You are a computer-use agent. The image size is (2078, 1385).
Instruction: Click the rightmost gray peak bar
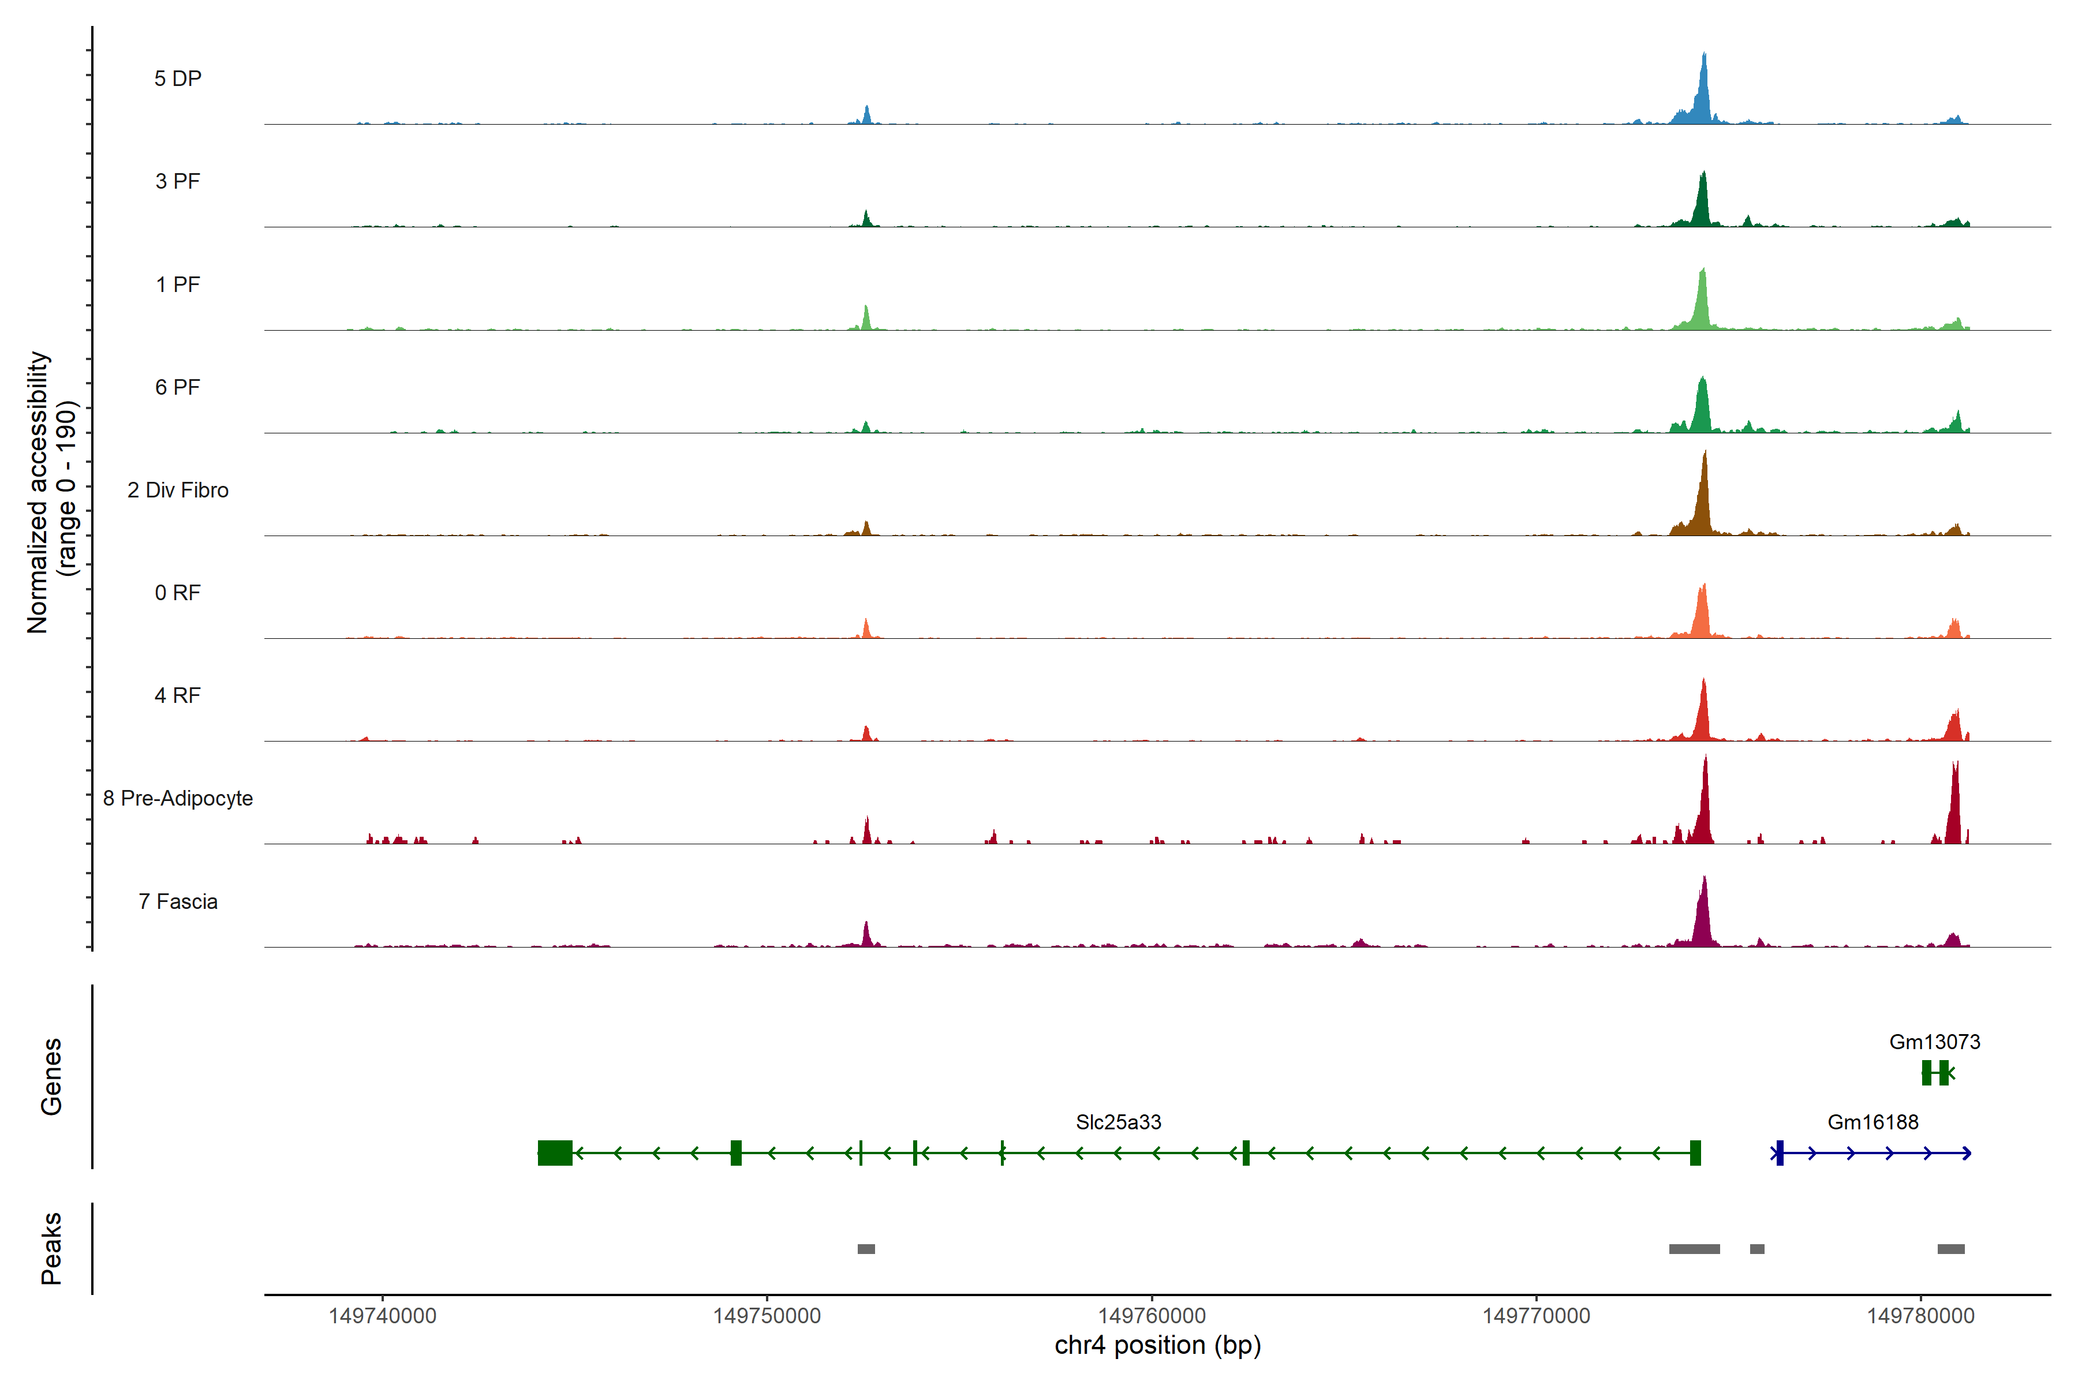(x=1951, y=1249)
